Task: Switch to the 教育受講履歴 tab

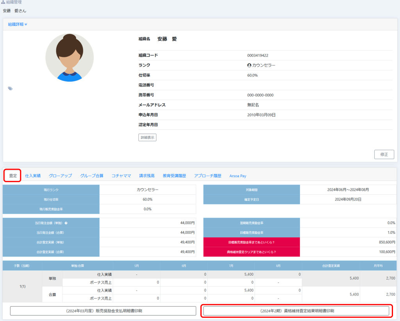Action: 174,176
